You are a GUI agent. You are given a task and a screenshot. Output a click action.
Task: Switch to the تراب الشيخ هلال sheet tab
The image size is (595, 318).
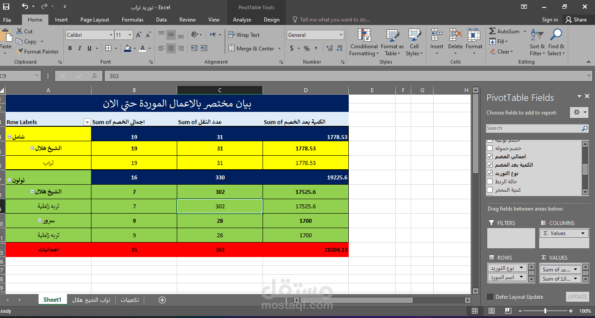(91, 300)
